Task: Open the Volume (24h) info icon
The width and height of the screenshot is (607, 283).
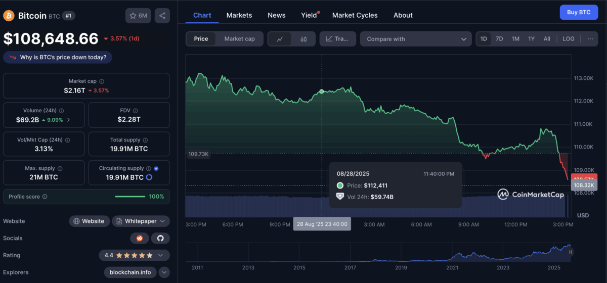Action: 61,111
